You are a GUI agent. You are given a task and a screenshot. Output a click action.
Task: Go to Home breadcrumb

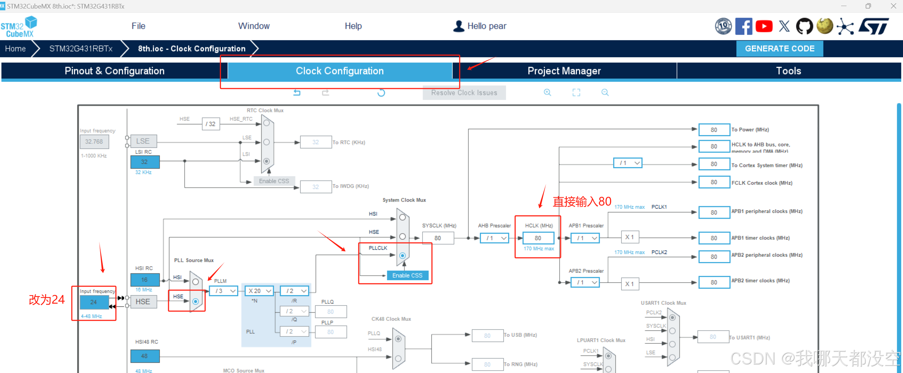coord(15,49)
